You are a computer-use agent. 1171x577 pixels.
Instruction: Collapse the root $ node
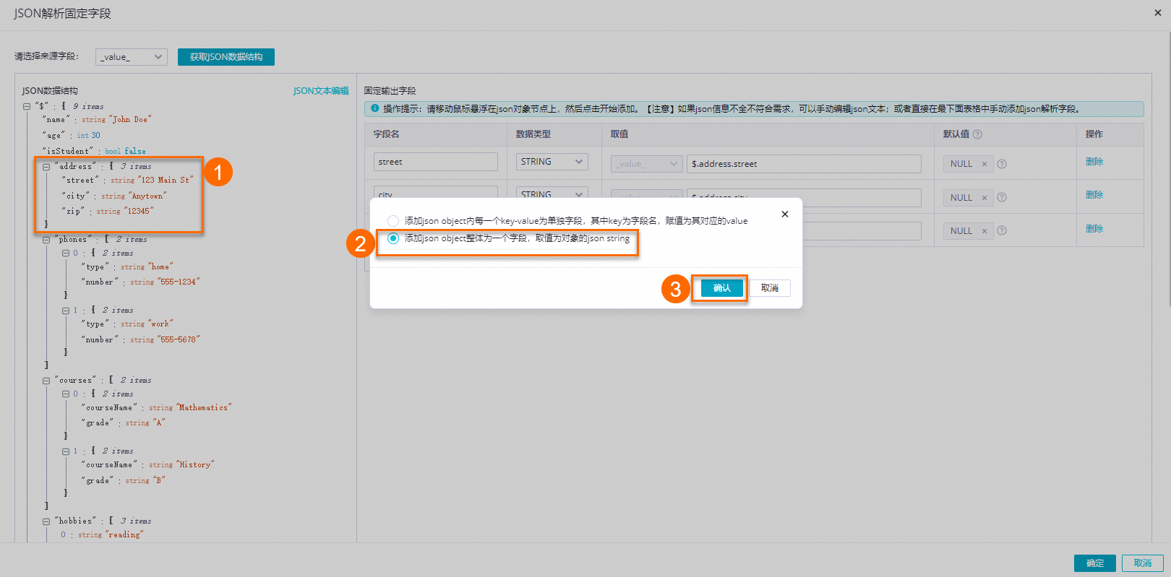27,106
